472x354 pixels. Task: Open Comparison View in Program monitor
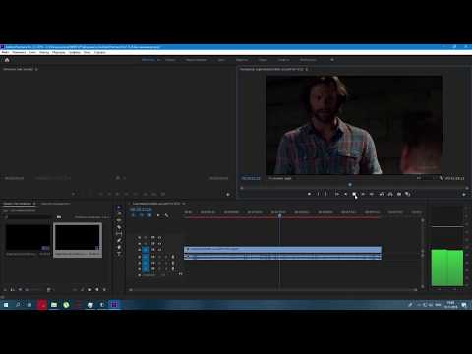(x=408, y=194)
